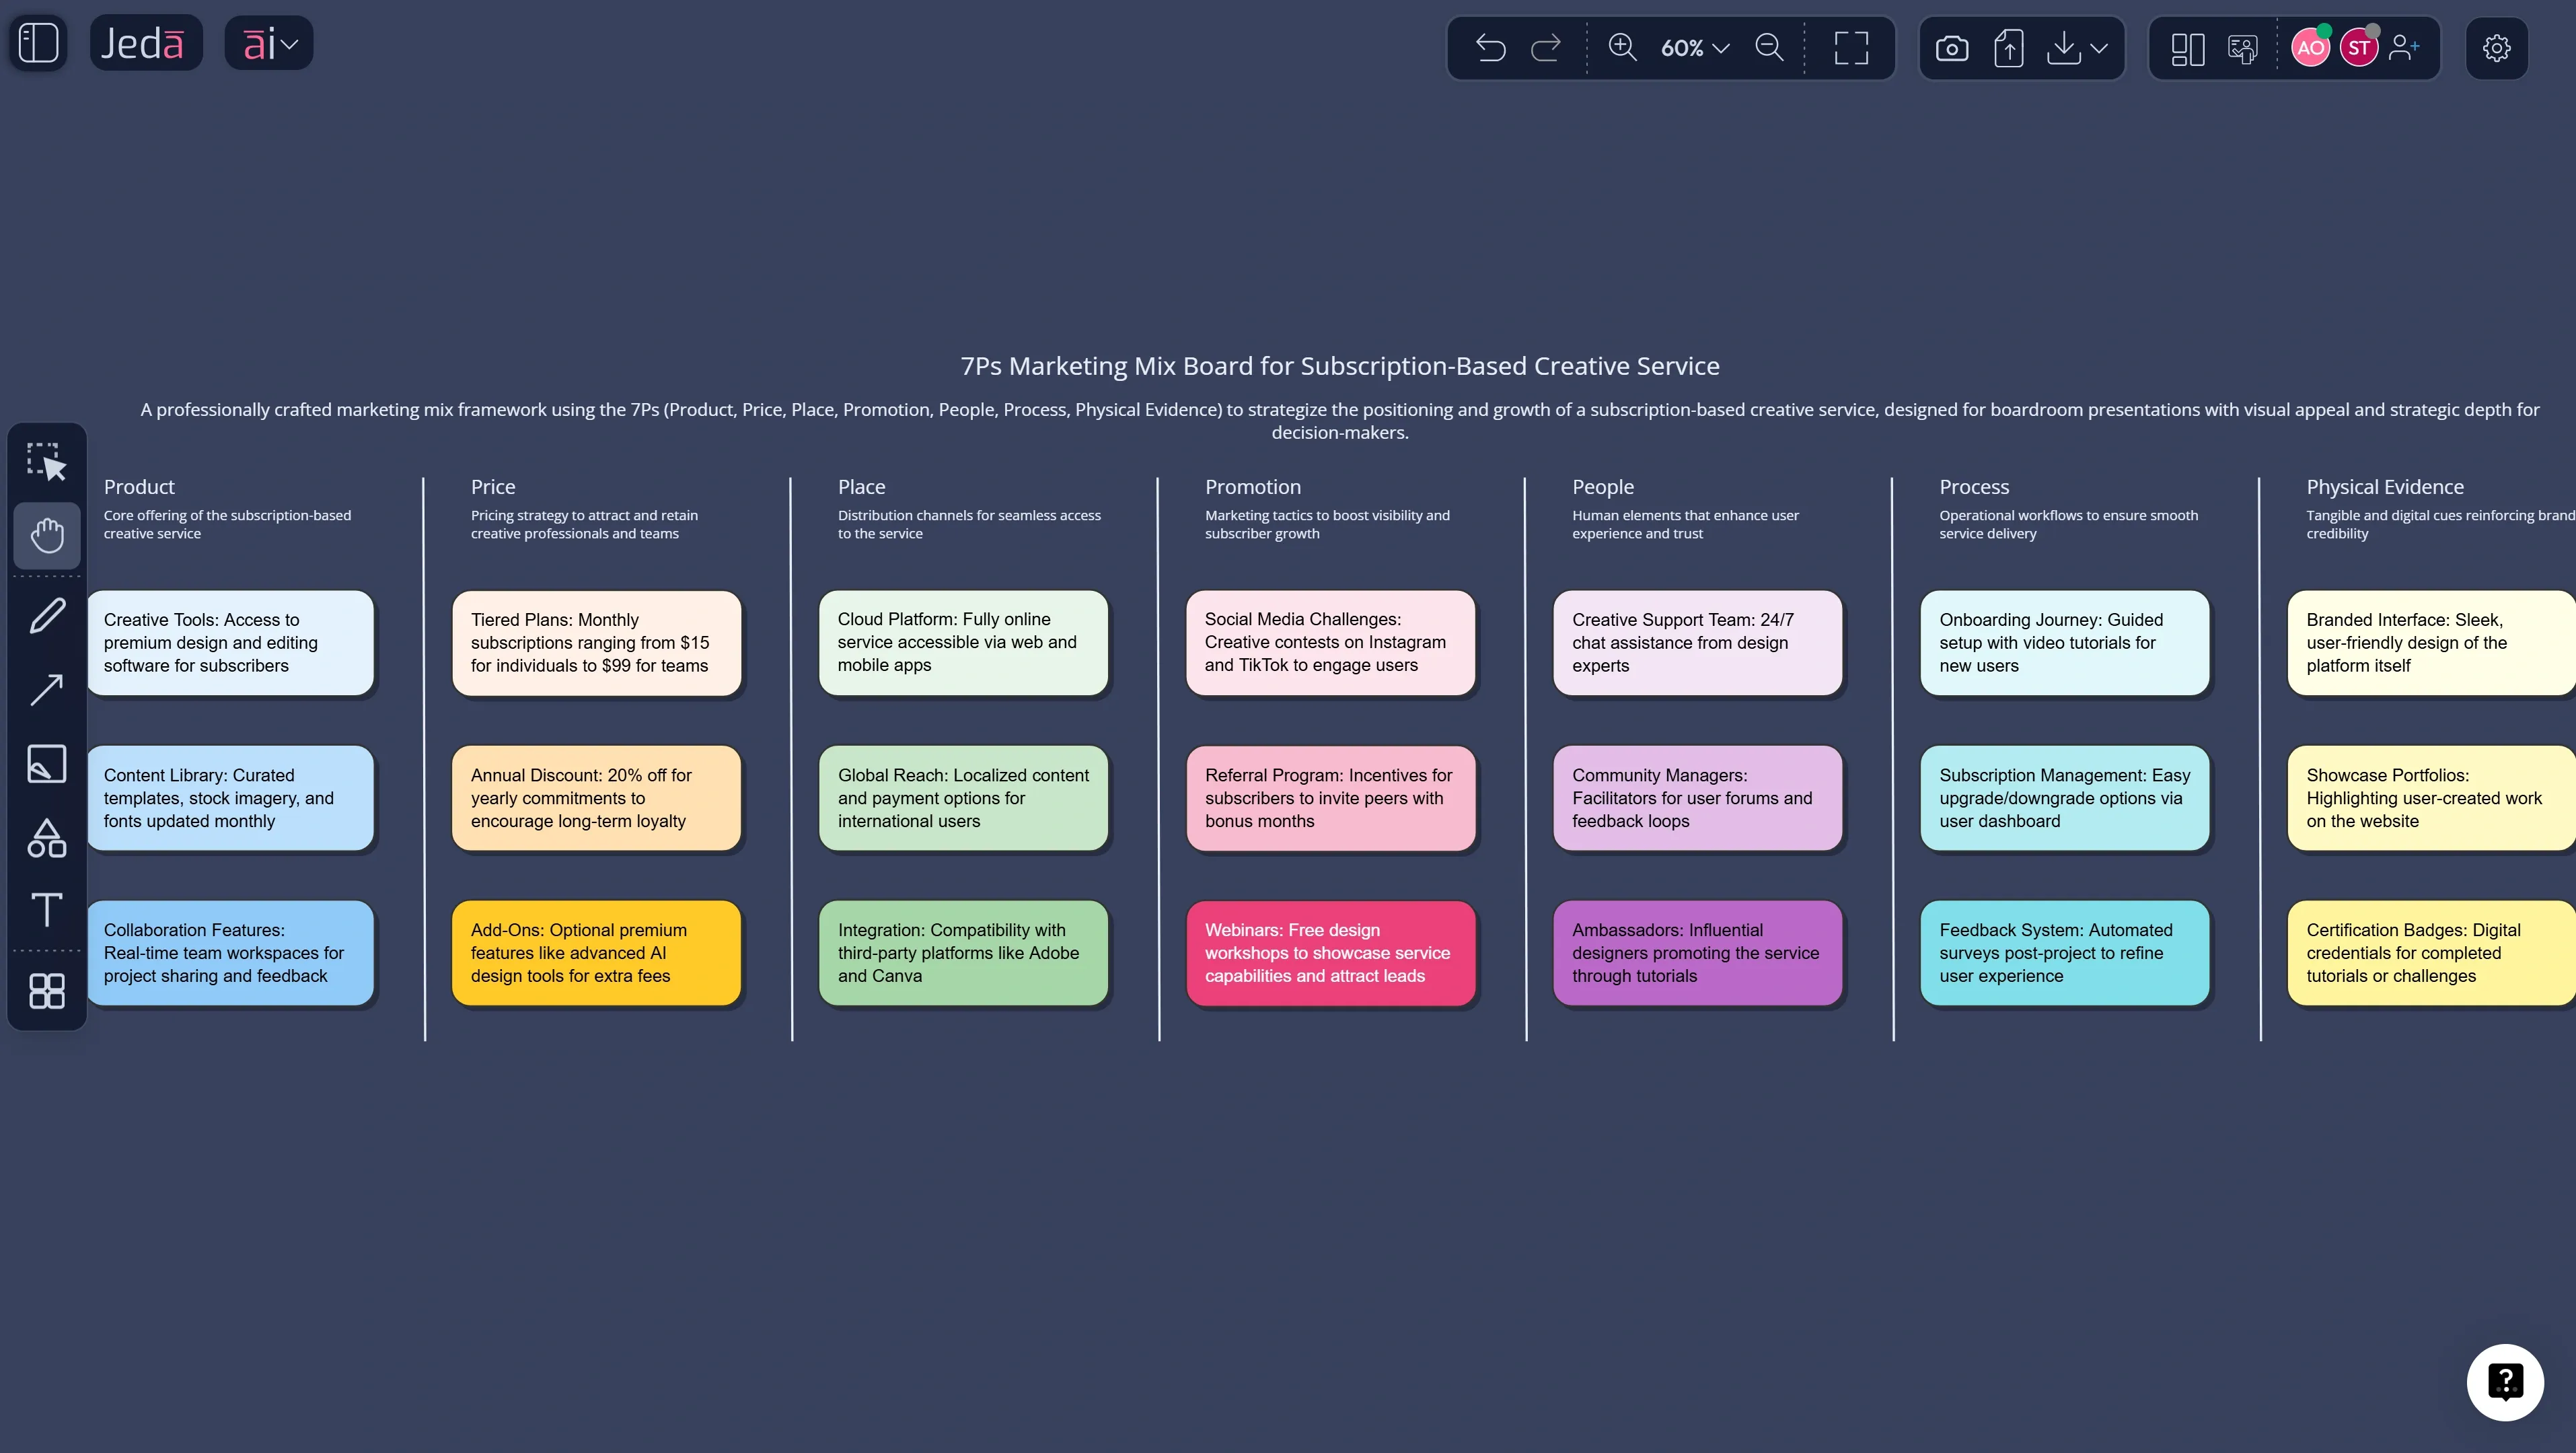Select the connector arrow tool

point(46,689)
